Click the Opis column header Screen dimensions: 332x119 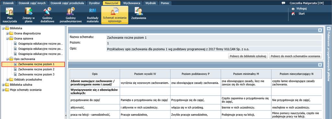pos(95,74)
